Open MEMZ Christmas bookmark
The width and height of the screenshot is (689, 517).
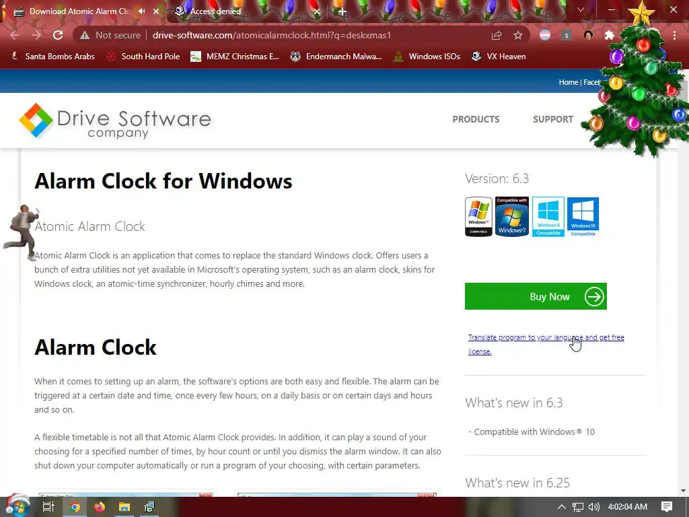235,57
